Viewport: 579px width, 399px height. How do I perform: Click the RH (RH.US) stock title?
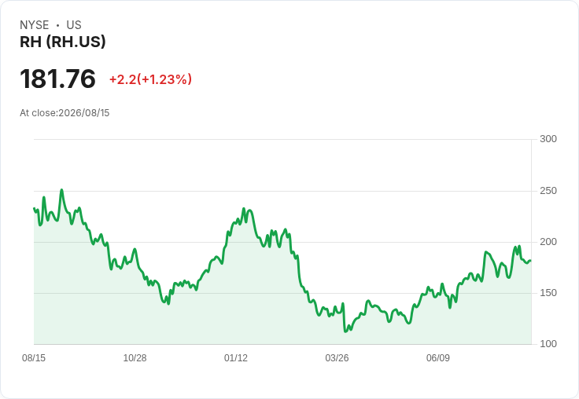pyautogui.click(x=62, y=42)
